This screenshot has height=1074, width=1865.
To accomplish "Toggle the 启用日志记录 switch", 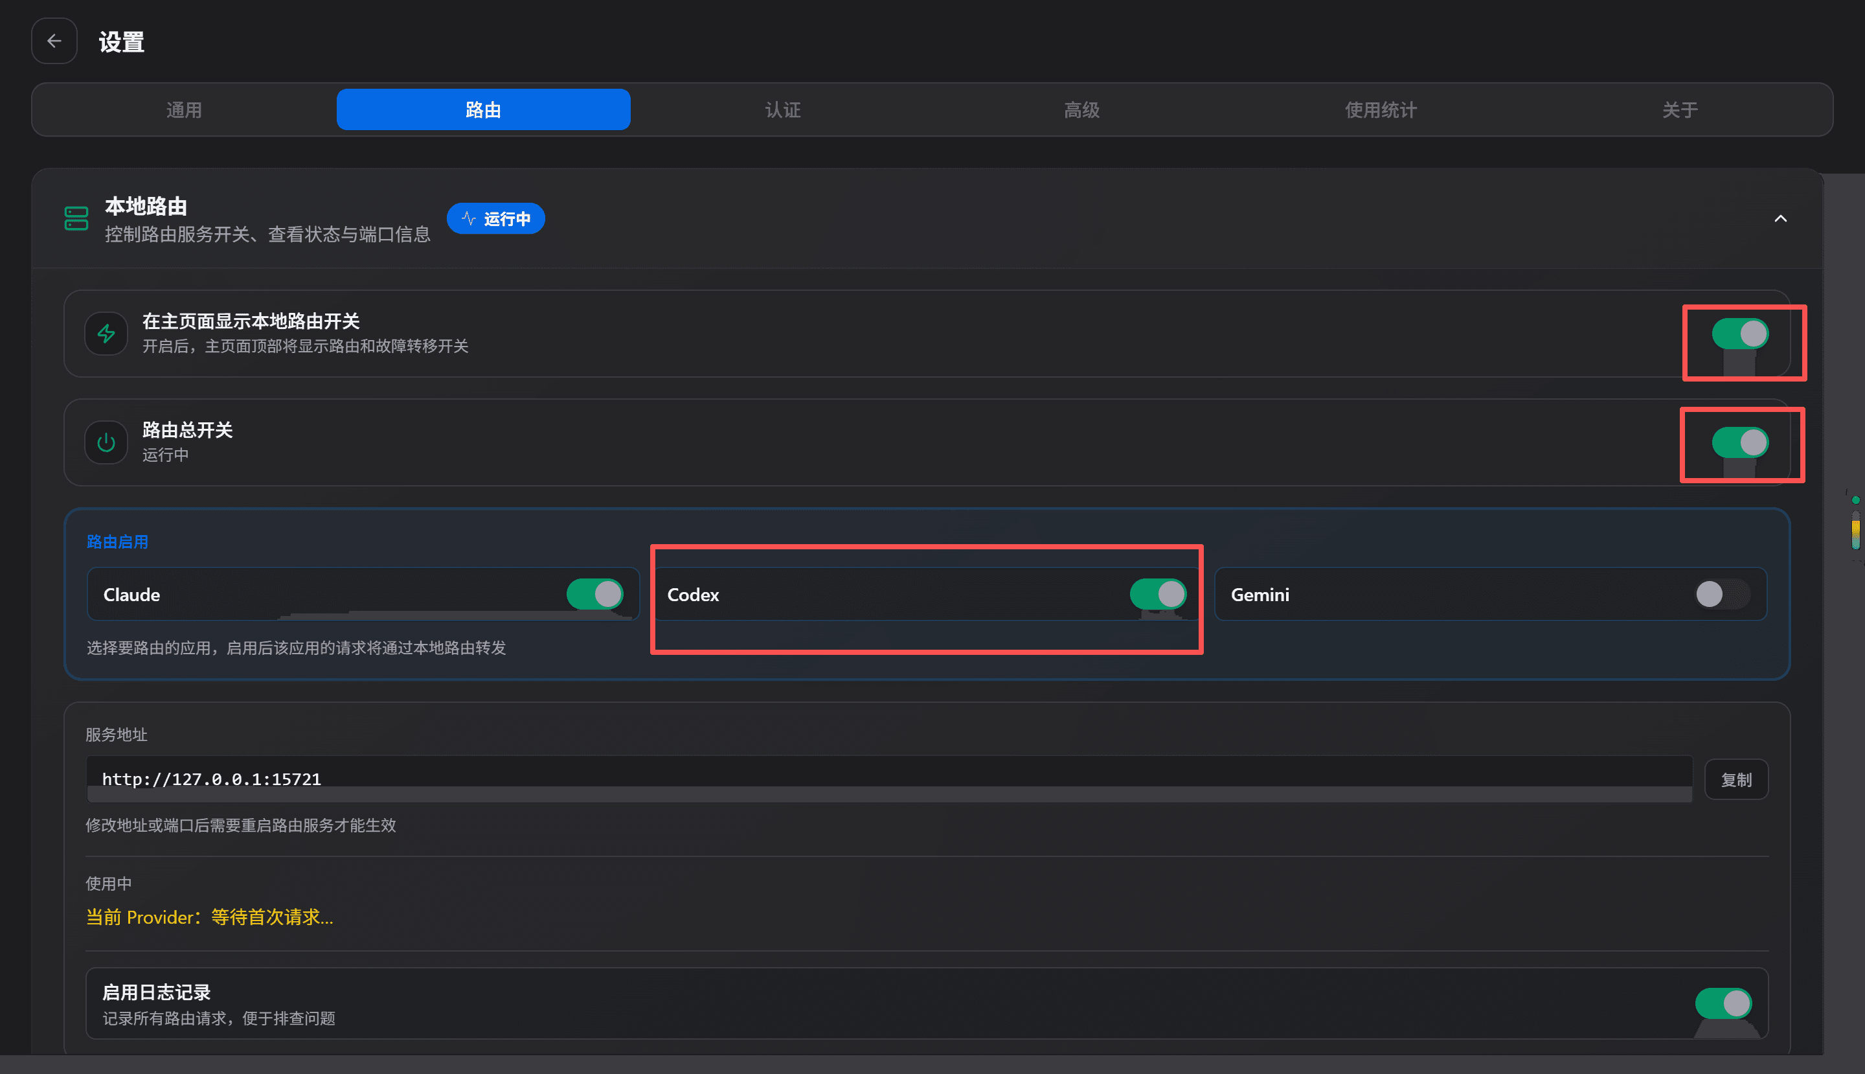I will pos(1723,1003).
